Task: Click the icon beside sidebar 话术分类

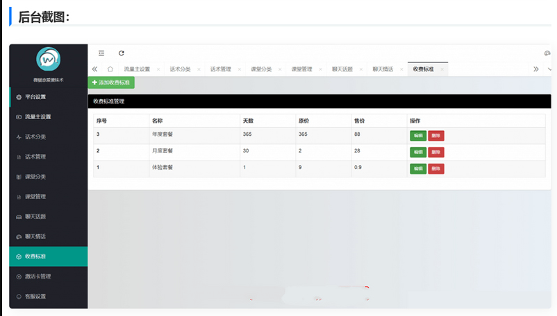Action: pos(19,137)
